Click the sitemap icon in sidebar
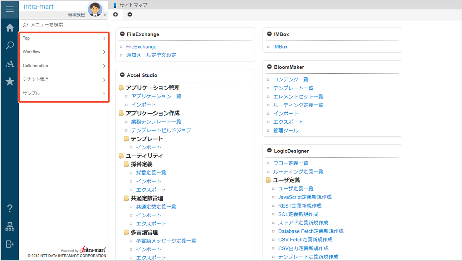Image resolution: width=462 pixels, height=261 pixels. pos(10,226)
